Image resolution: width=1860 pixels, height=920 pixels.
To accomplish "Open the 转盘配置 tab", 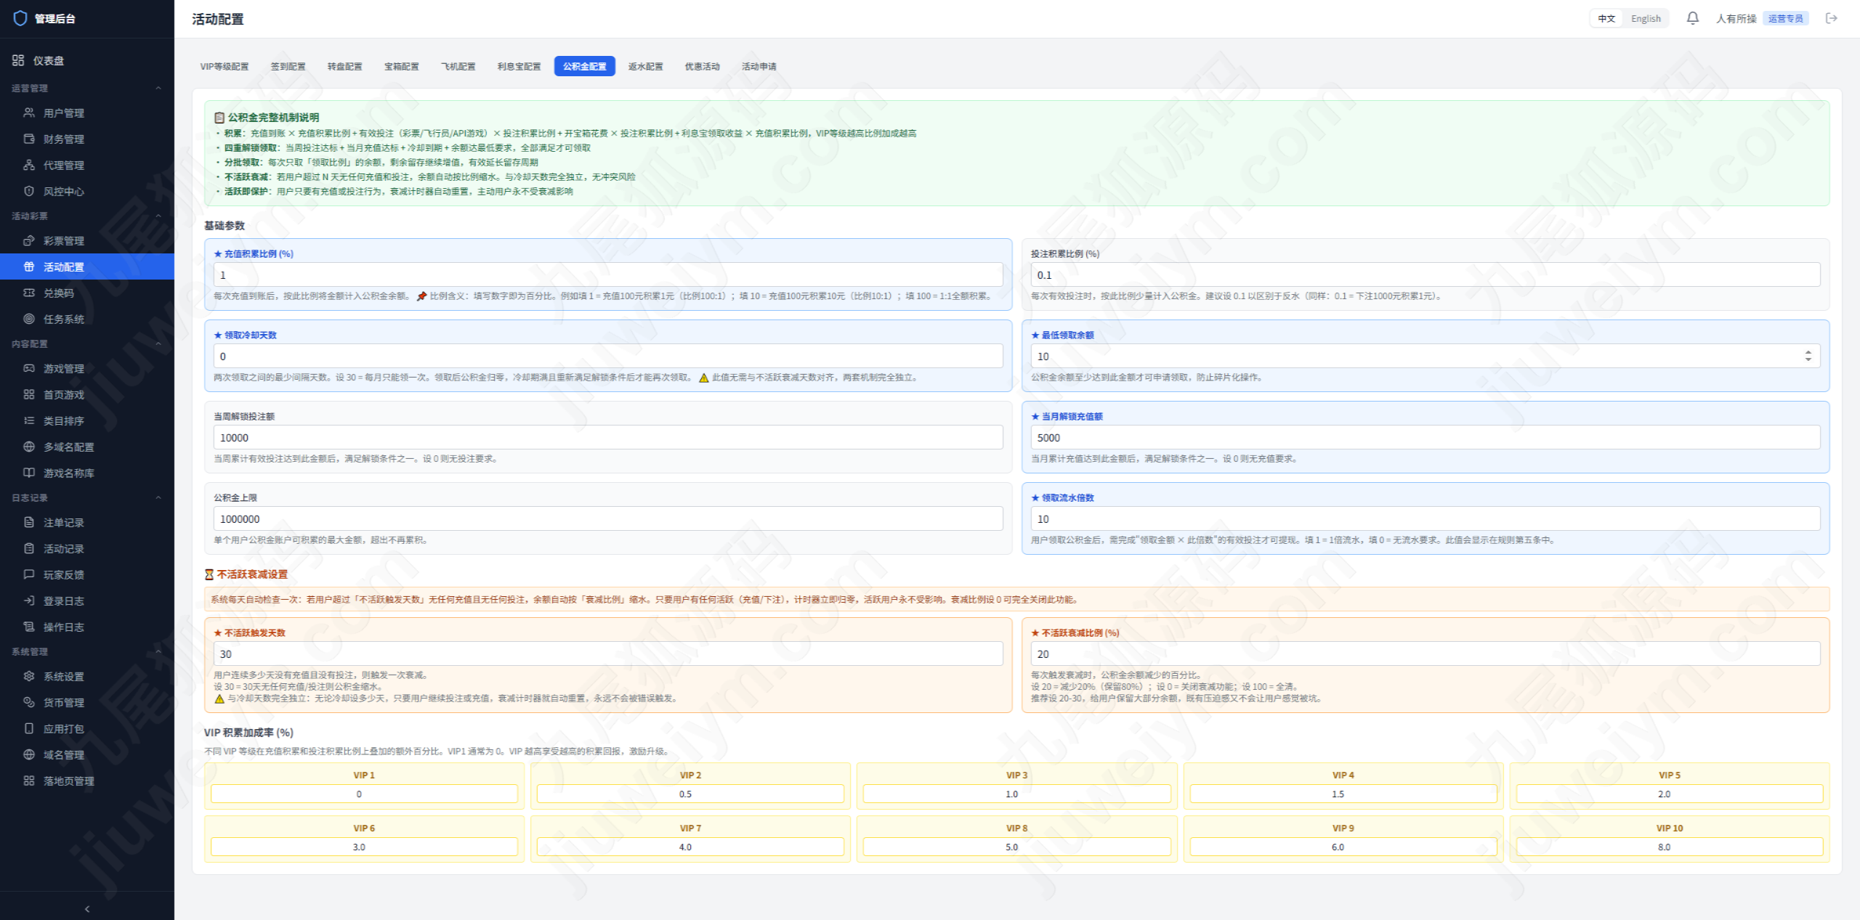I will point(344,66).
